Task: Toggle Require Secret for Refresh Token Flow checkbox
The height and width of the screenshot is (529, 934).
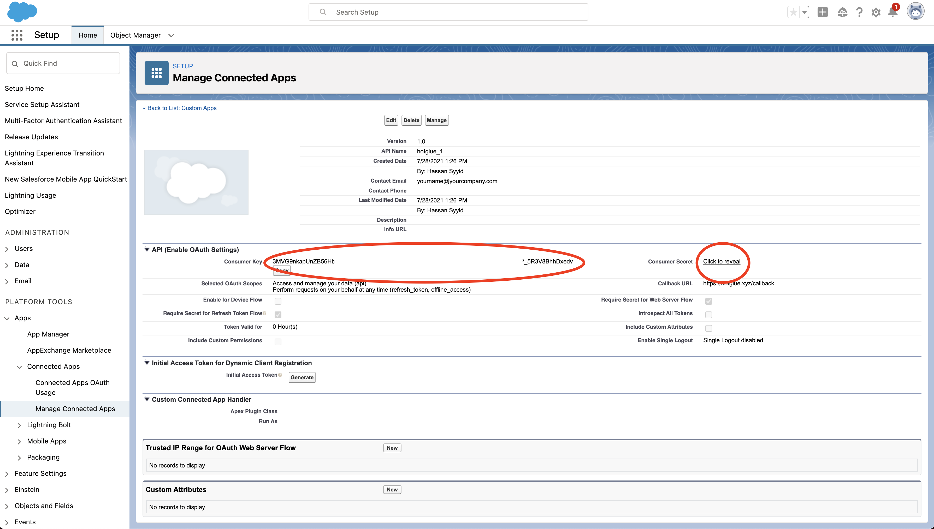Action: pos(278,315)
